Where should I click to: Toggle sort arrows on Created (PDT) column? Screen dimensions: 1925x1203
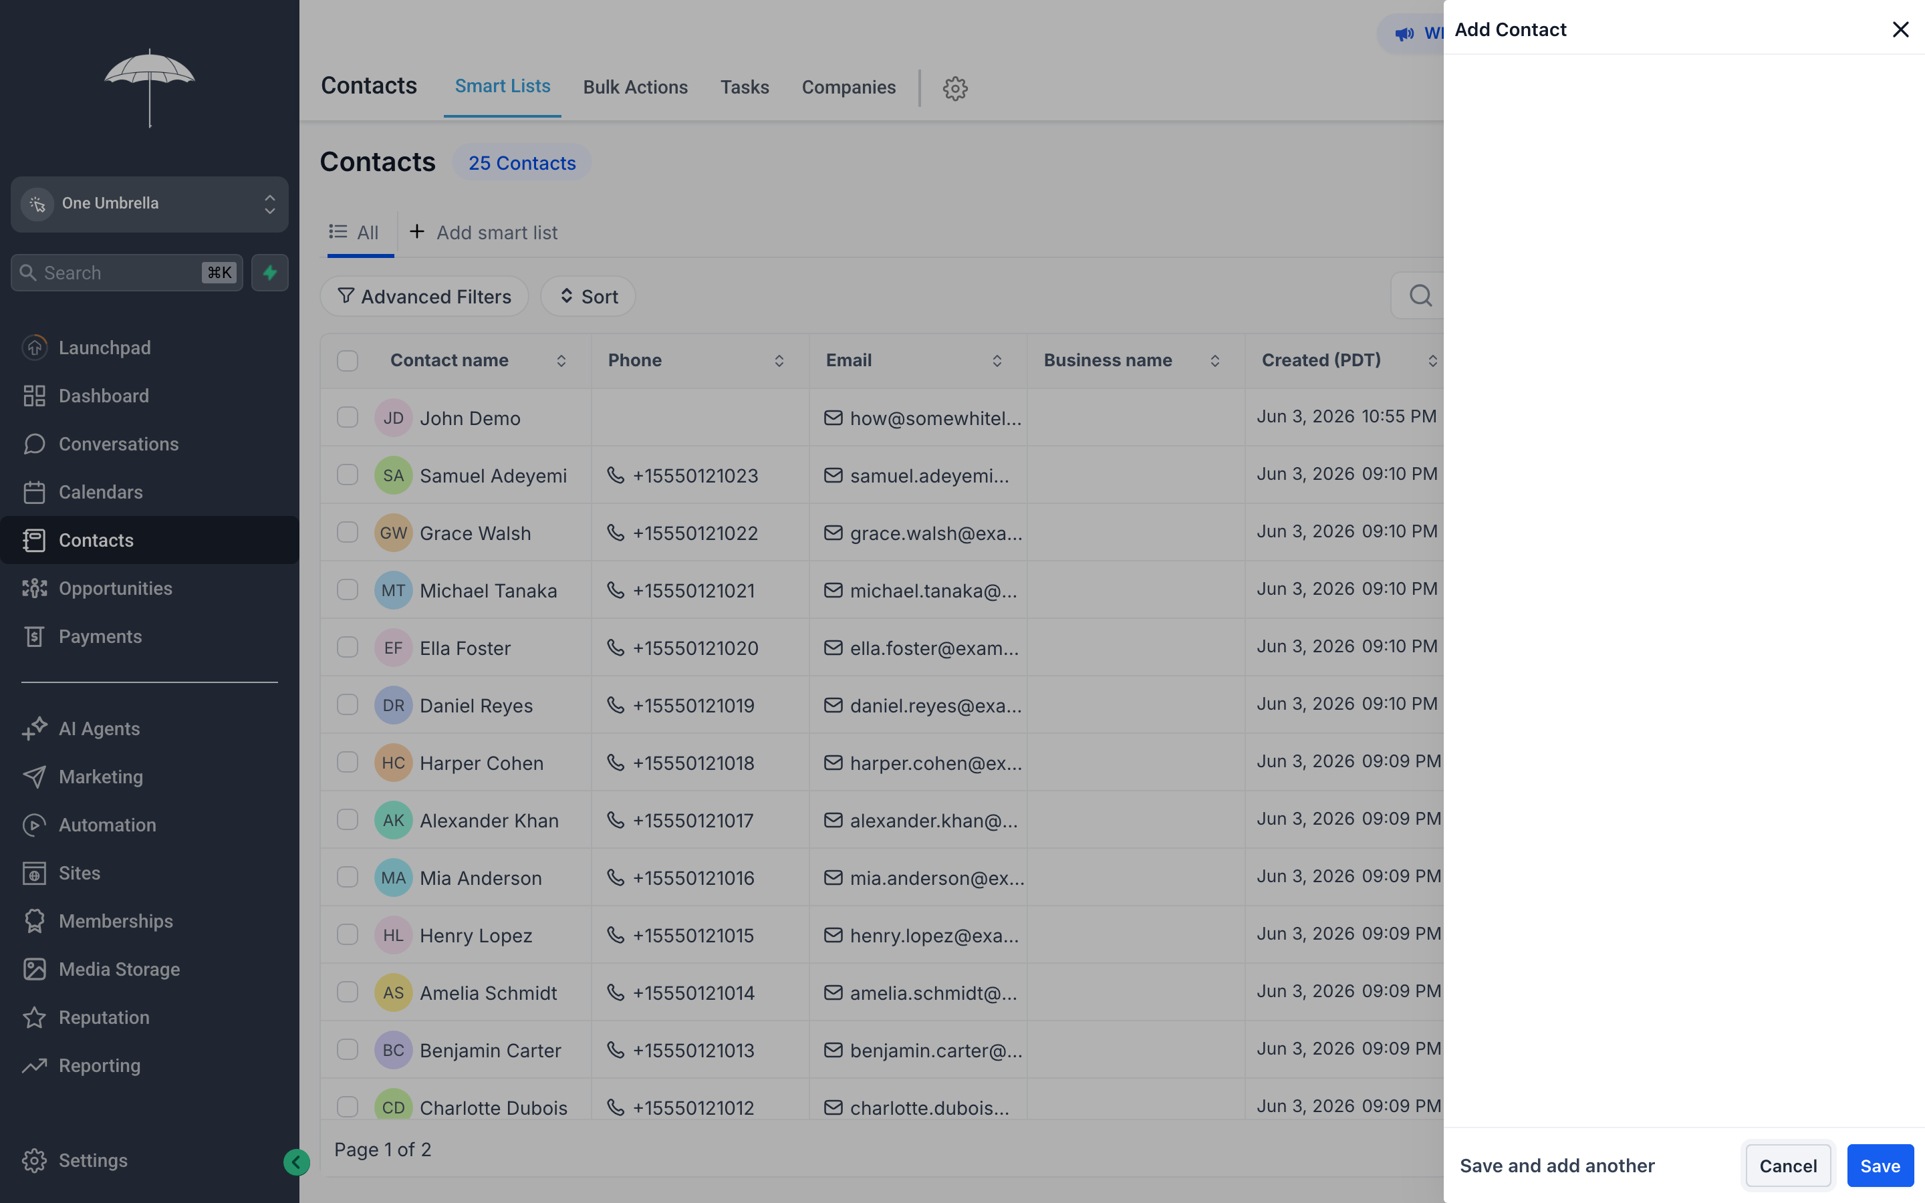pos(1432,360)
